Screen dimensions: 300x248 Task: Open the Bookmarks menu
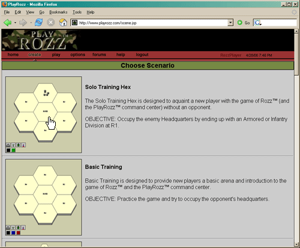58,12
